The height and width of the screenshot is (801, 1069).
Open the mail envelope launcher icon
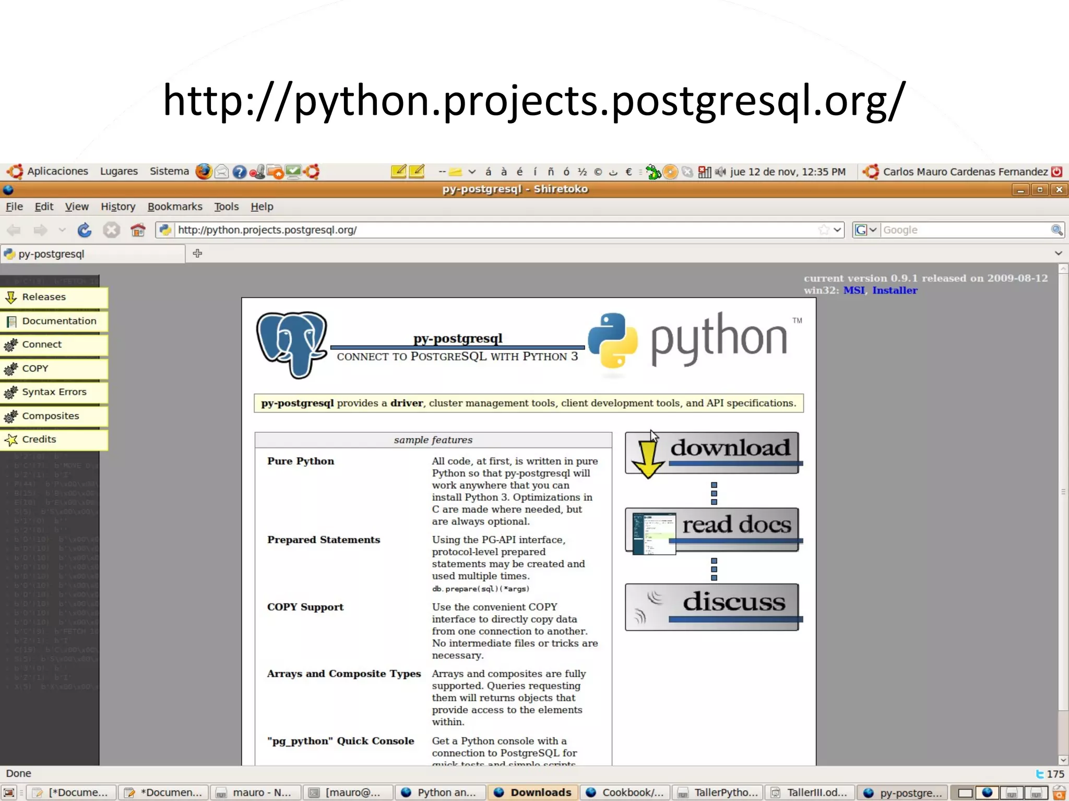(x=221, y=172)
